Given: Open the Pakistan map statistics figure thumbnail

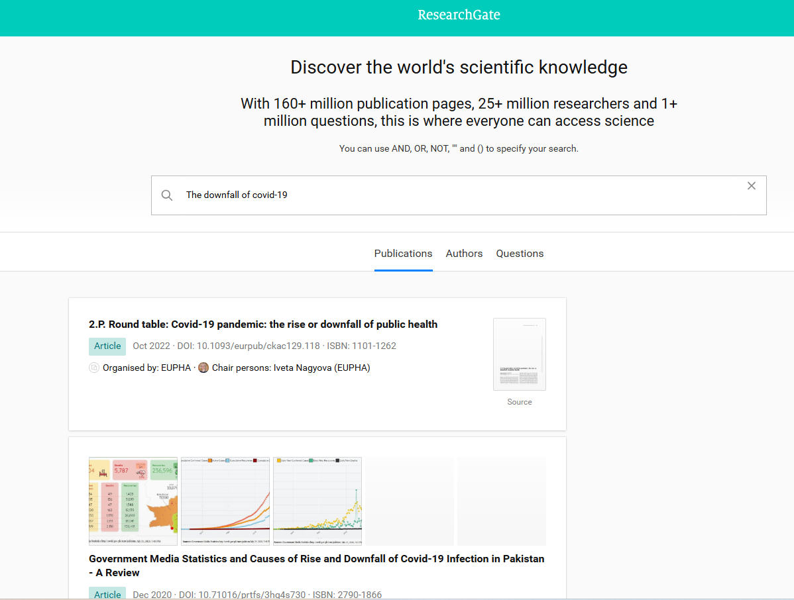Looking at the screenshot, I should pos(133,501).
